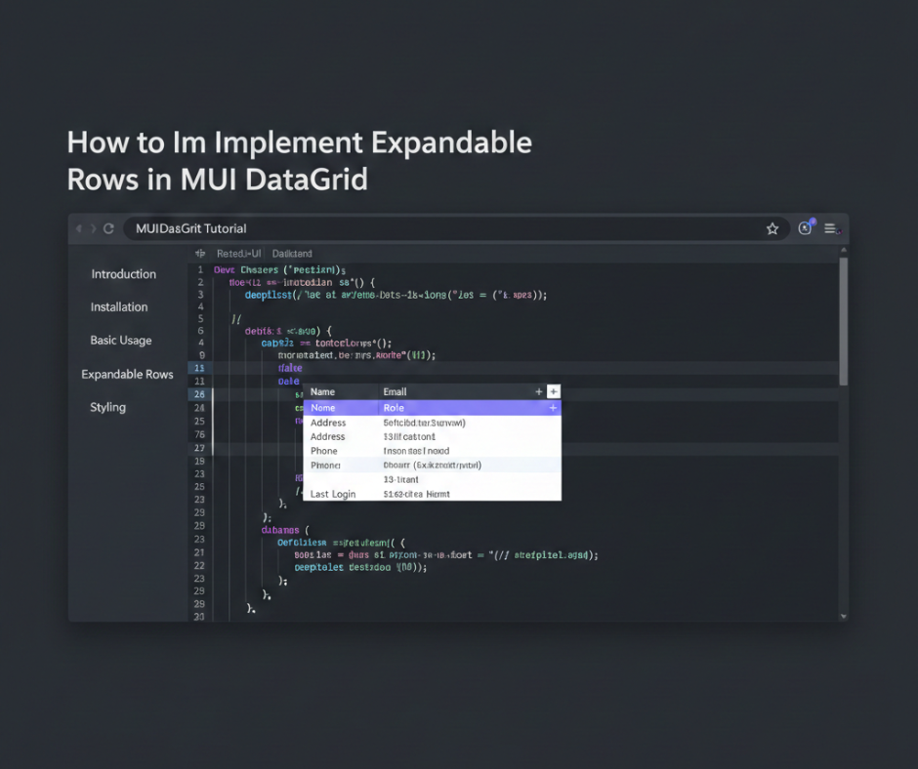Go to the Installation sidebar link

point(119,307)
